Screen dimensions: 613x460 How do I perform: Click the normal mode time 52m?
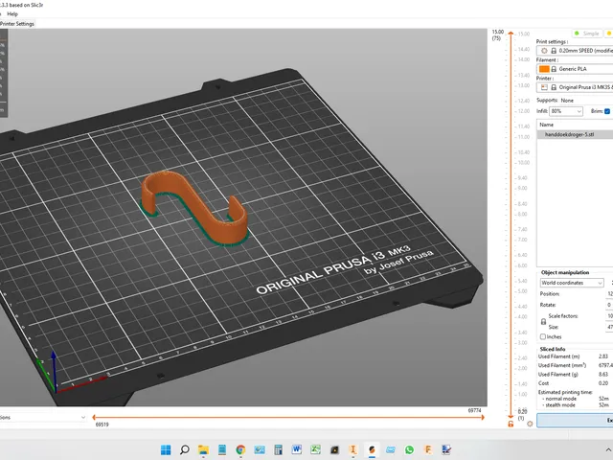pos(603,399)
